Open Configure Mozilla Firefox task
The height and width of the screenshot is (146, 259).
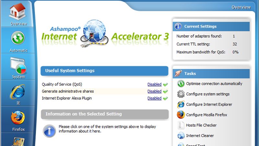click(207, 115)
